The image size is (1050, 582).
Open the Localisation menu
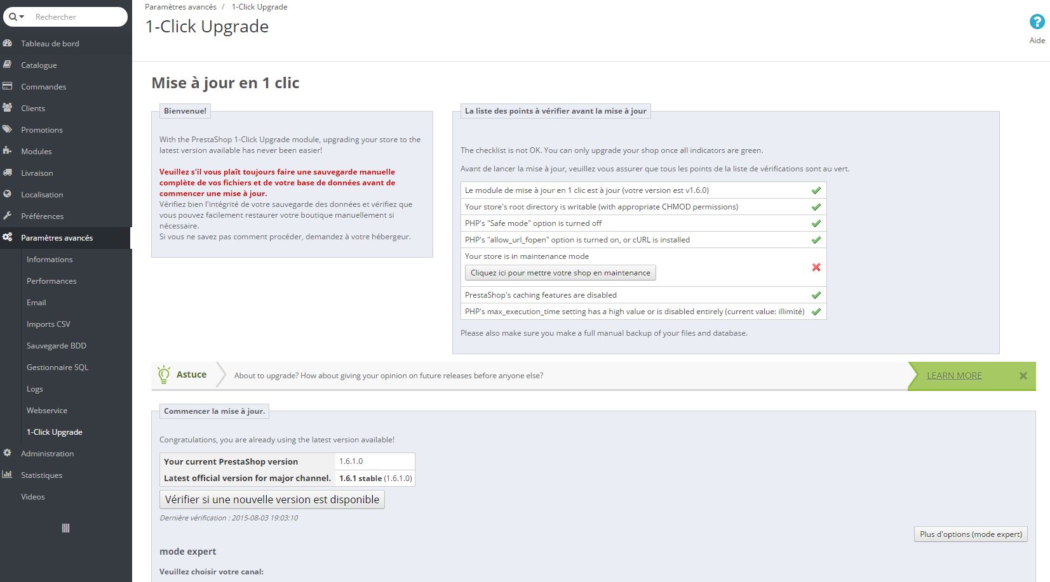pos(42,195)
